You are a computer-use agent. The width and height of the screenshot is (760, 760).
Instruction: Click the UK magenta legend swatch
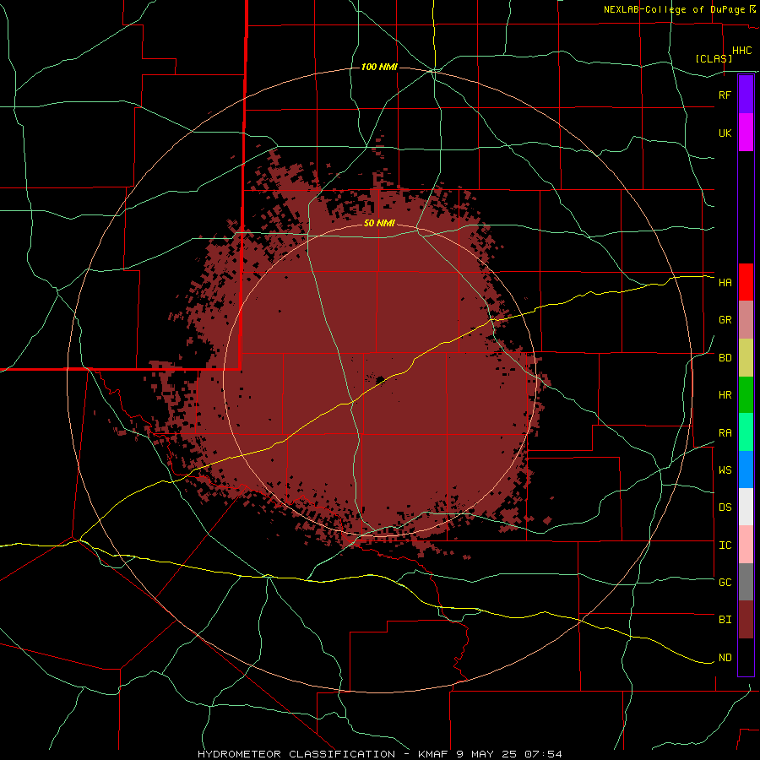tap(746, 133)
